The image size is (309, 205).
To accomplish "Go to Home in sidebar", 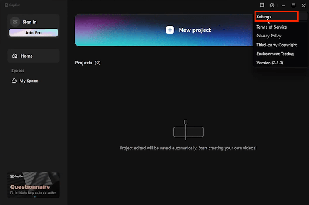I will click(34, 56).
